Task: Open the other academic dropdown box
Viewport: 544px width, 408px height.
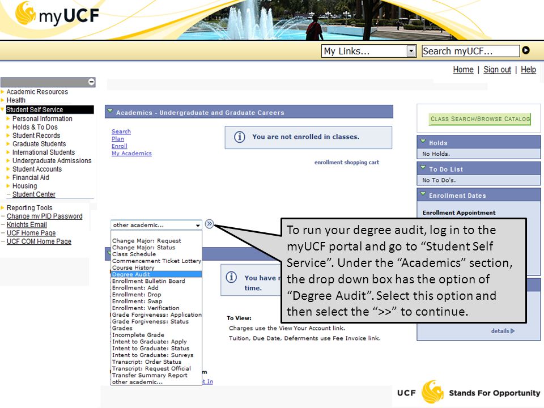Action: 156,225
